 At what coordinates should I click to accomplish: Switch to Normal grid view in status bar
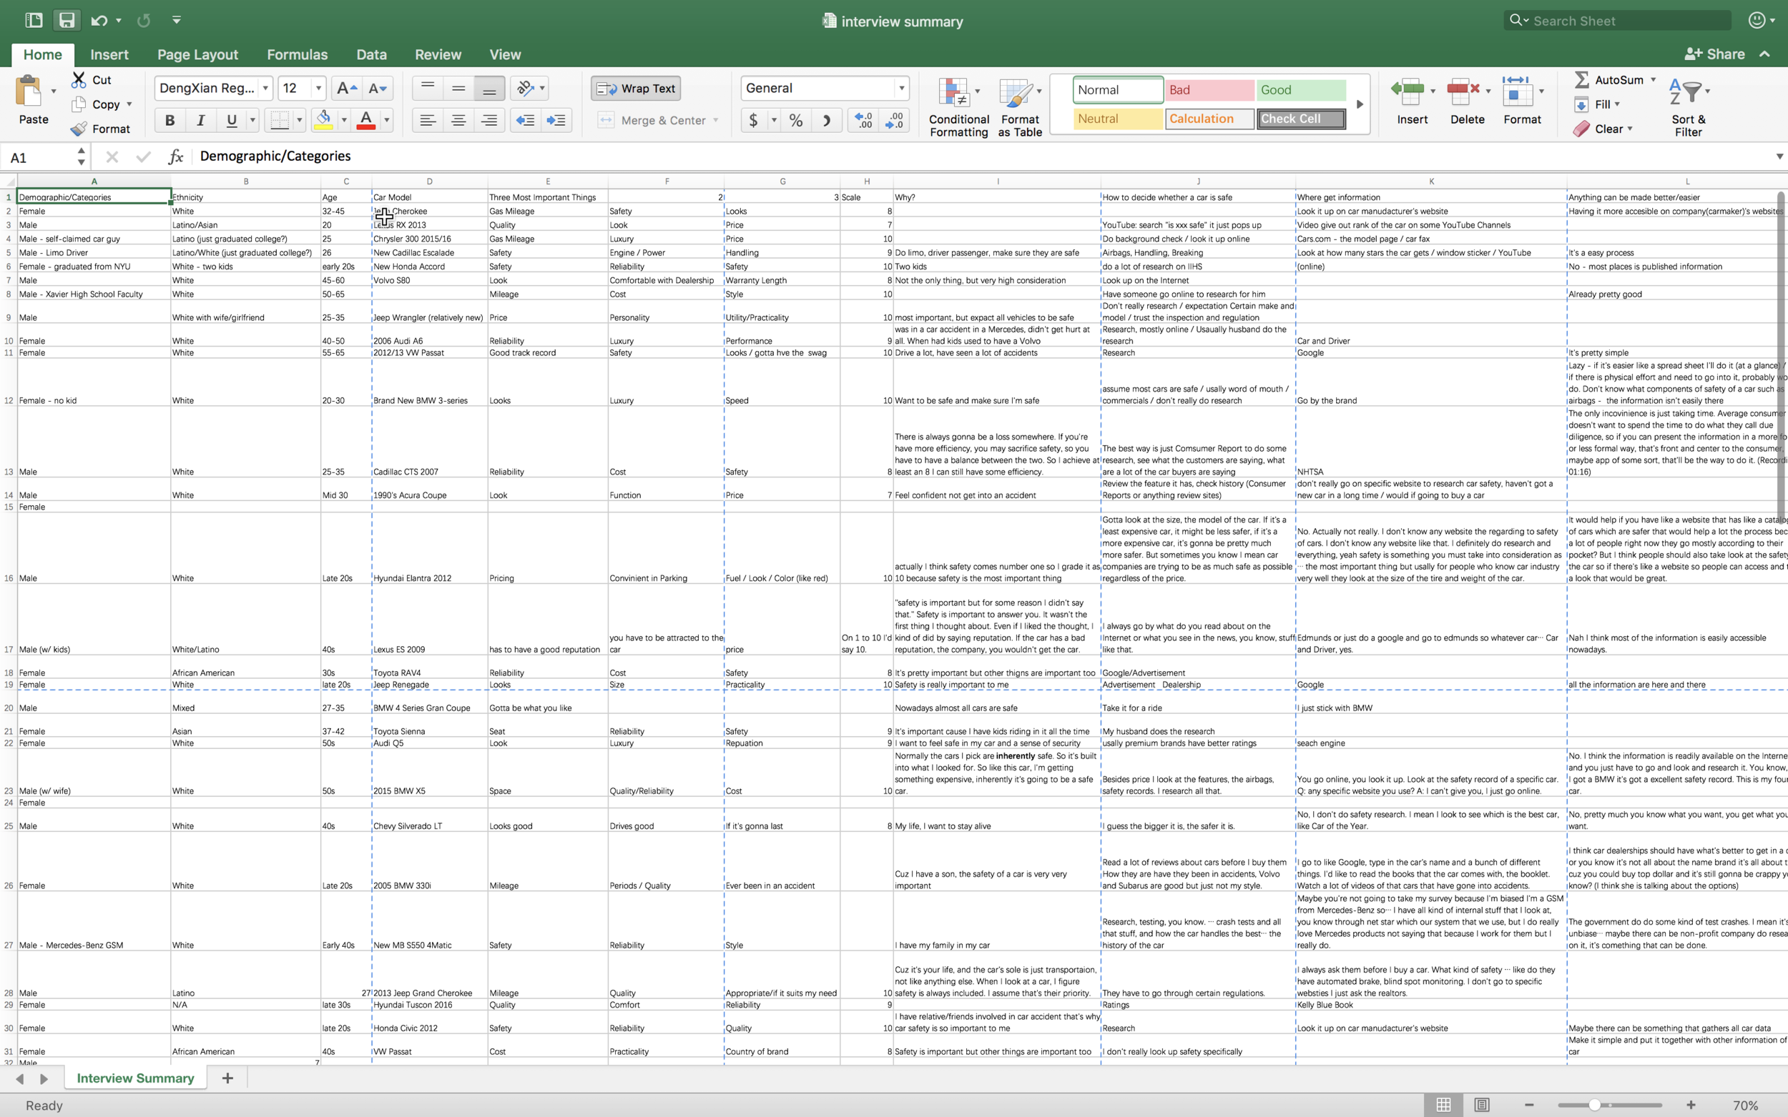[1443, 1105]
